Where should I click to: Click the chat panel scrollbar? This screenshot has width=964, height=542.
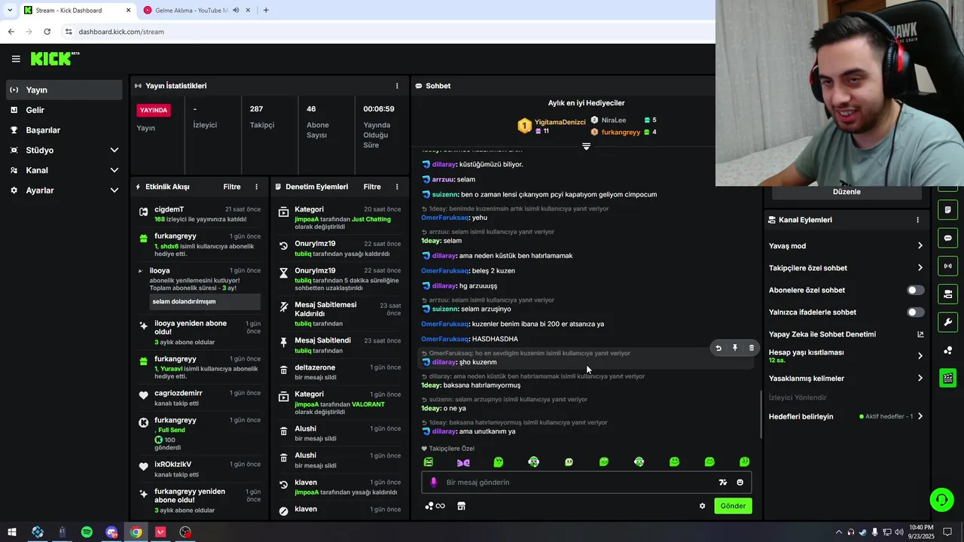pos(760,414)
